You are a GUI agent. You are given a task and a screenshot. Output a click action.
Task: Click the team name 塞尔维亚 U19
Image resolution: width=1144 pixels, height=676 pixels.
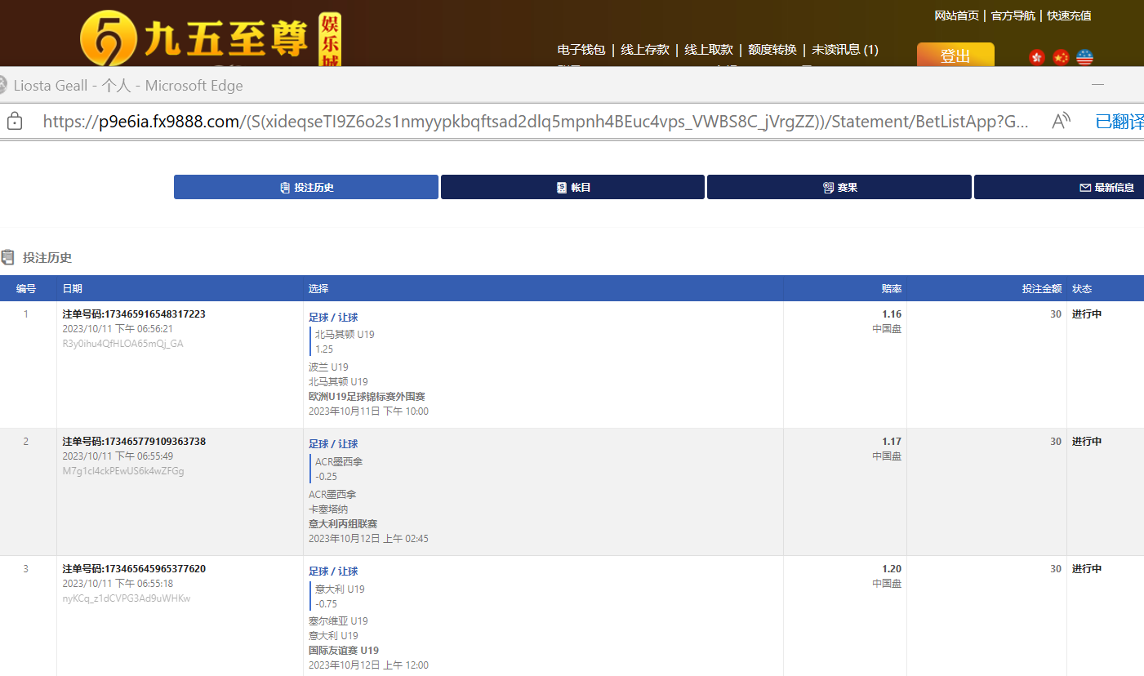tap(338, 621)
